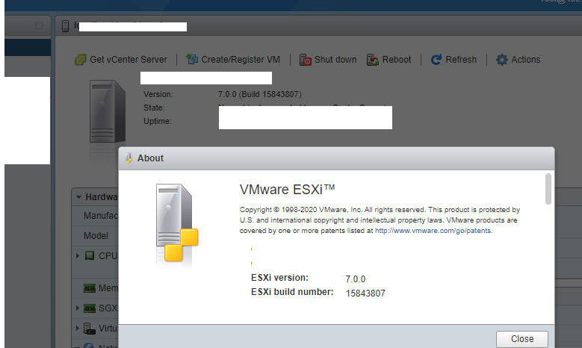
Task: Expand the Virtual flash row
Action: tap(78, 328)
